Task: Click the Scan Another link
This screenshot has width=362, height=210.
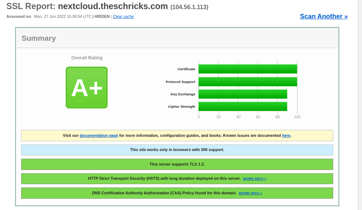Action: coord(324,16)
